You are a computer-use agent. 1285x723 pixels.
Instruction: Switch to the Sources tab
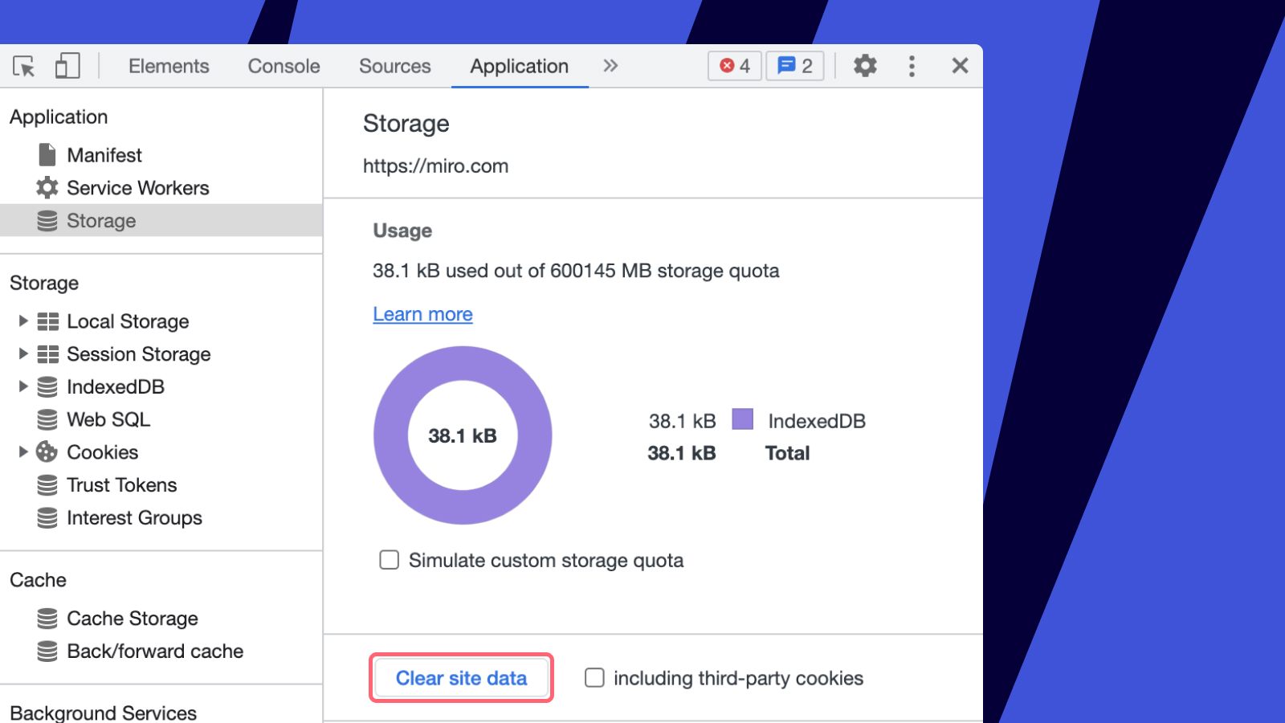[x=394, y=66]
